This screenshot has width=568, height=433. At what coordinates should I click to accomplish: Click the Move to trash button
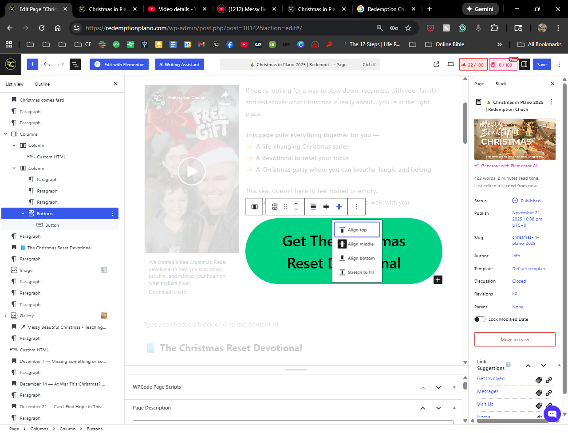point(515,339)
